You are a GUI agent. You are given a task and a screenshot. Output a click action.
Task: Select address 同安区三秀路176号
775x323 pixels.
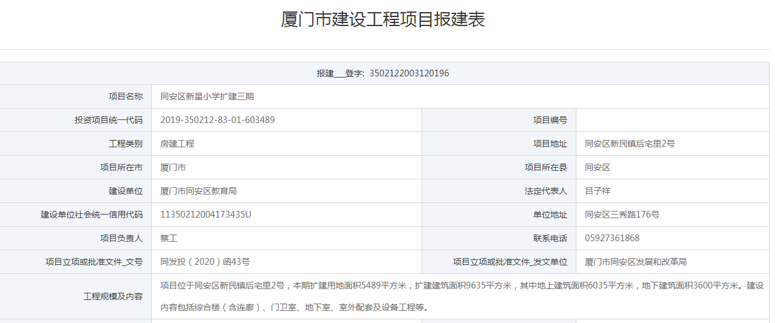[622, 215]
